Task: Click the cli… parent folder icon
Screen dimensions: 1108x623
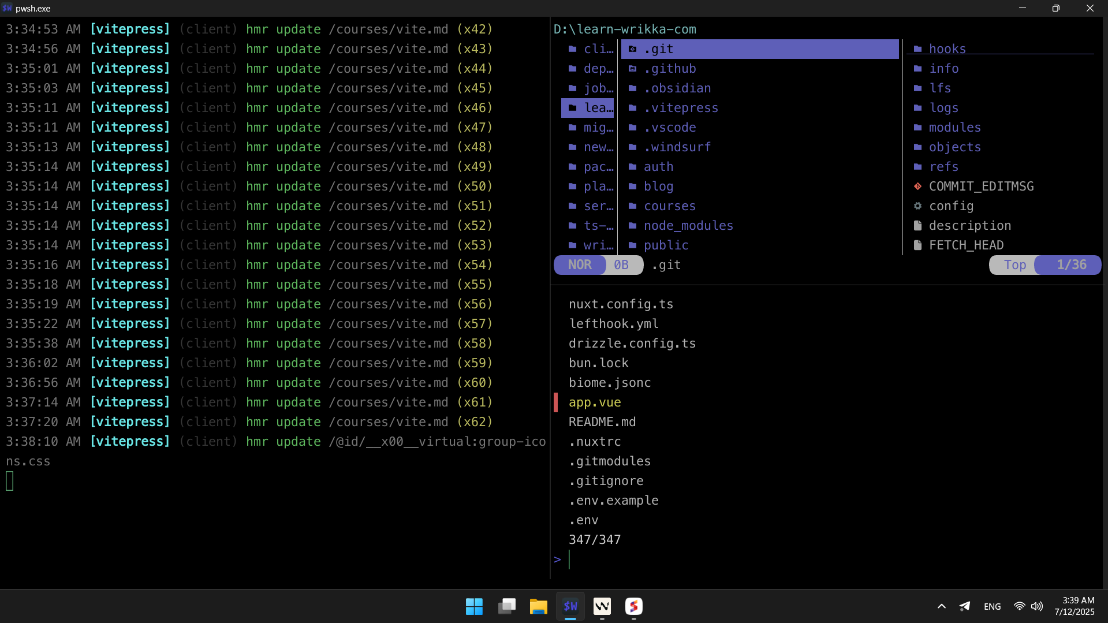Action: [x=573, y=49]
